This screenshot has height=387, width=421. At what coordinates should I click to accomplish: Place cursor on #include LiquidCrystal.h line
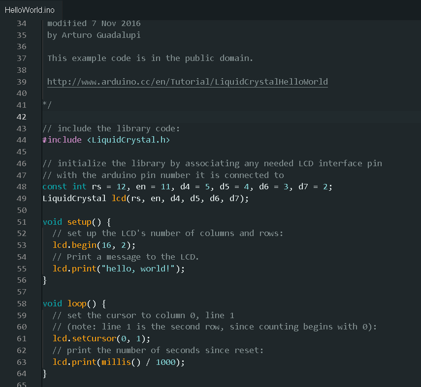click(106, 140)
